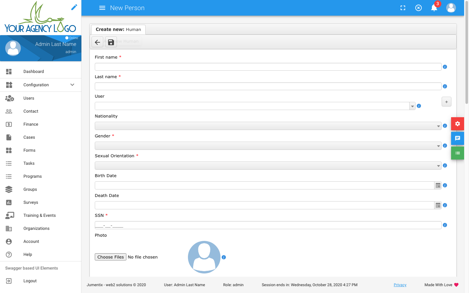
Task: Open Birth Date calendar picker
Action: [438, 186]
